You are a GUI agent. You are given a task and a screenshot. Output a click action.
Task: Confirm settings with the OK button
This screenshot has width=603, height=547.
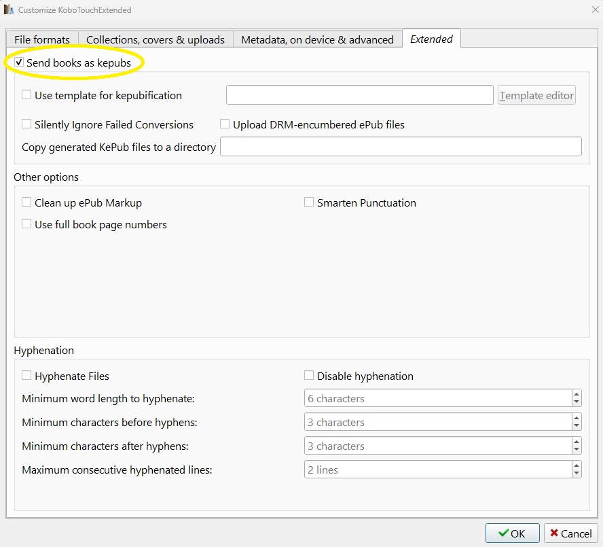512,533
